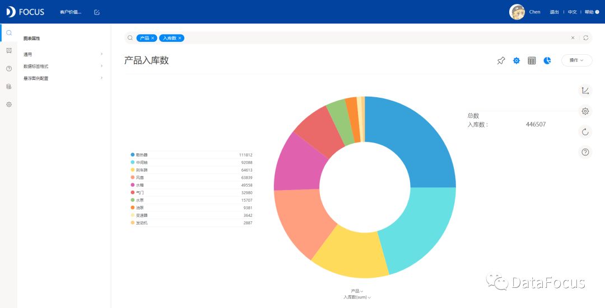This screenshot has height=308, width=605.
Task: Open the question-mark icon in left sidebar
Action: 9,69
